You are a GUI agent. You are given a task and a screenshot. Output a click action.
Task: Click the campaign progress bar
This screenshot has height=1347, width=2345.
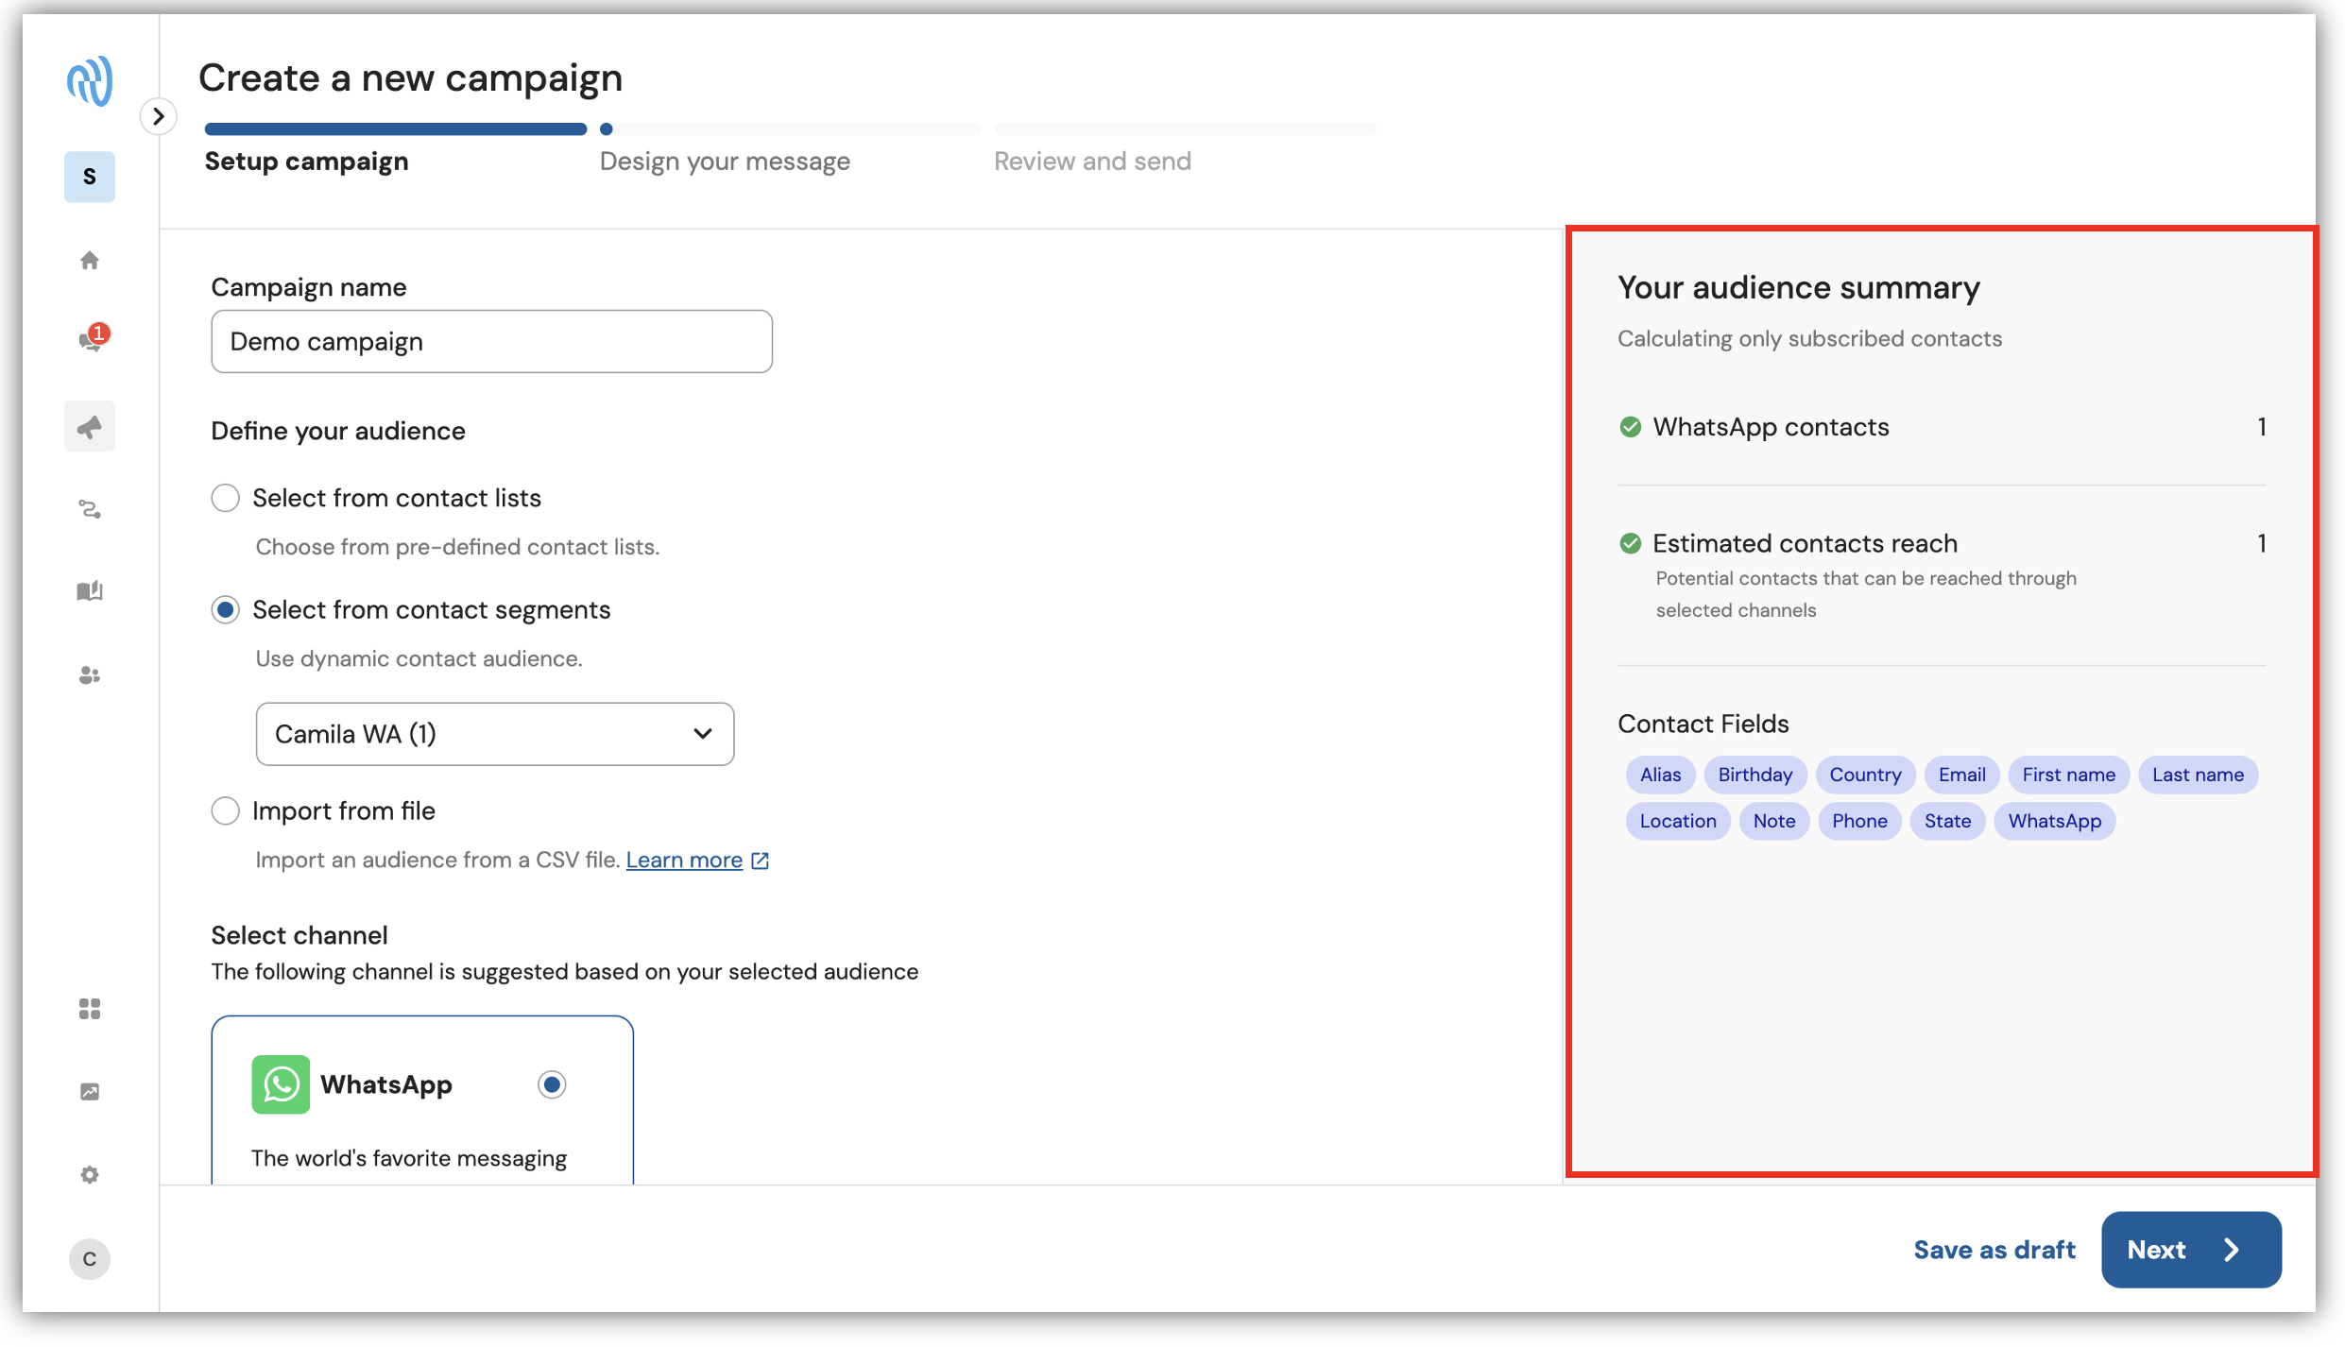[x=790, y=128]
